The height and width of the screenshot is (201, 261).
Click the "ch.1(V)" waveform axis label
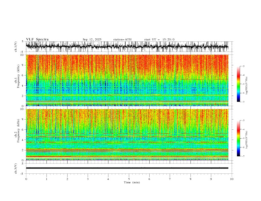click(x=16, y=47)
